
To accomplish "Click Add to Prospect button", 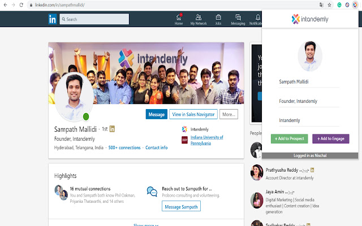I will 289,138.
